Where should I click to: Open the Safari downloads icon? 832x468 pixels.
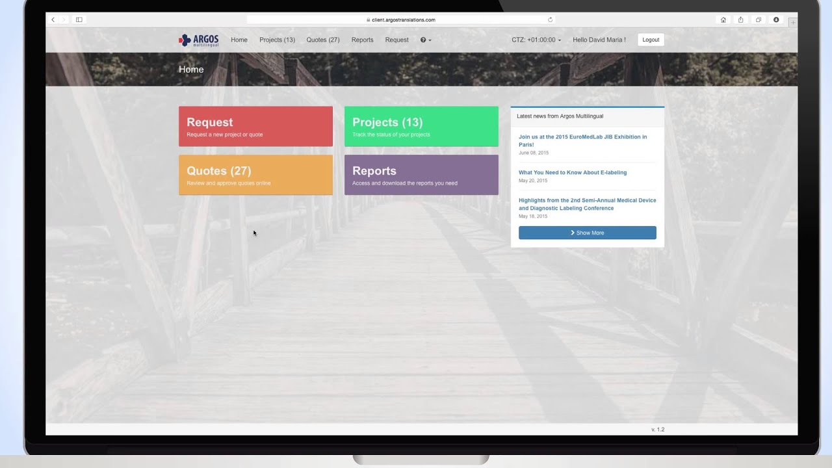pos(776,20)
